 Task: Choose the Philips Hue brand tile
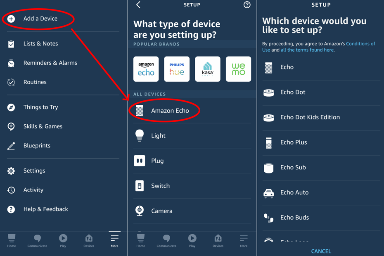[177, 69]
